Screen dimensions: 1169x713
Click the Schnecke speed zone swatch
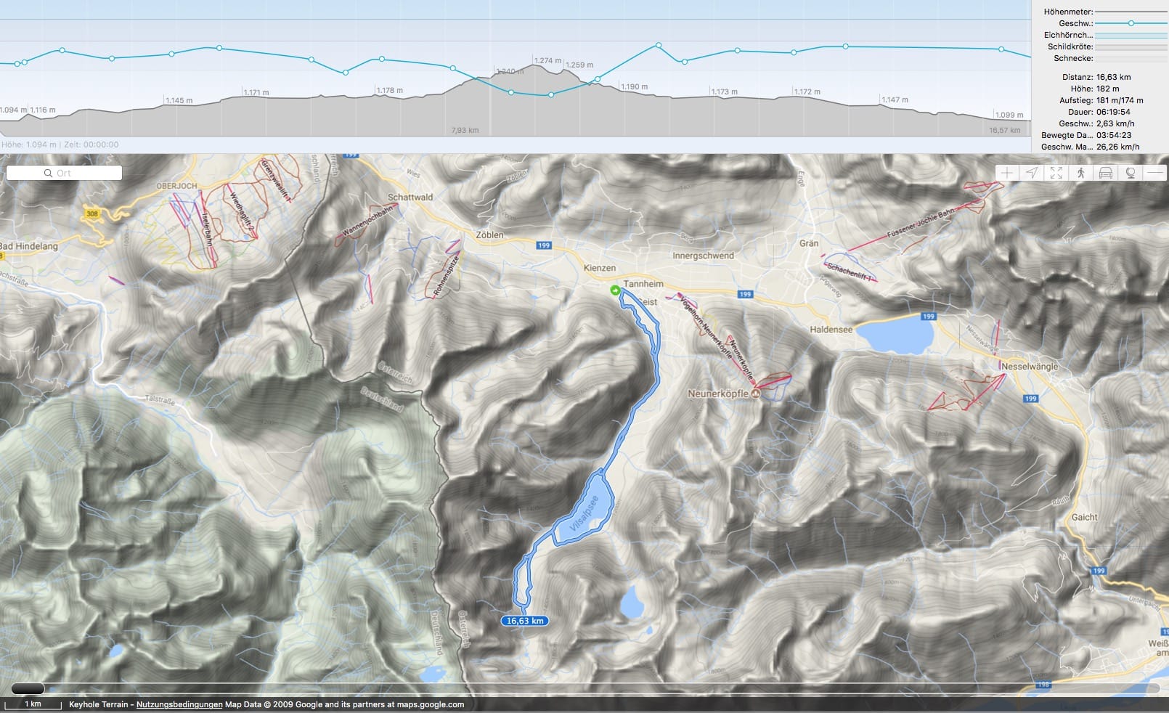(1131, 58)
